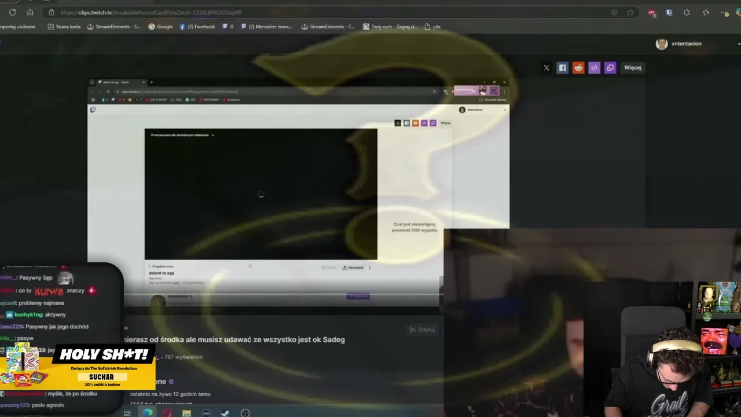741x417 pixels.
Task: Get embed code icon in the dark outer page
Action: click(594, 68)
